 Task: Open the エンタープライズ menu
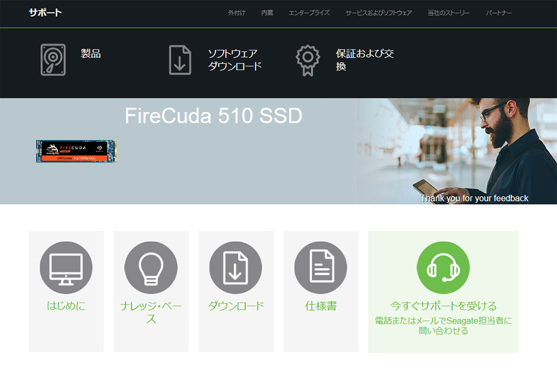309,13
